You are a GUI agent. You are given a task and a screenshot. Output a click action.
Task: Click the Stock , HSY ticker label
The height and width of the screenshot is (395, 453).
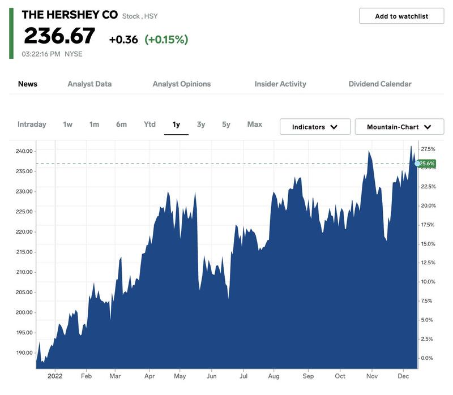140,16
